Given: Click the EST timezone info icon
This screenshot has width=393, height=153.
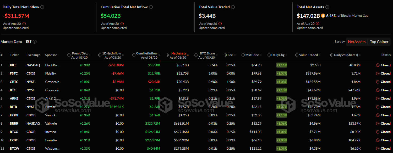Looking at the screenshot, I should 35,42.
